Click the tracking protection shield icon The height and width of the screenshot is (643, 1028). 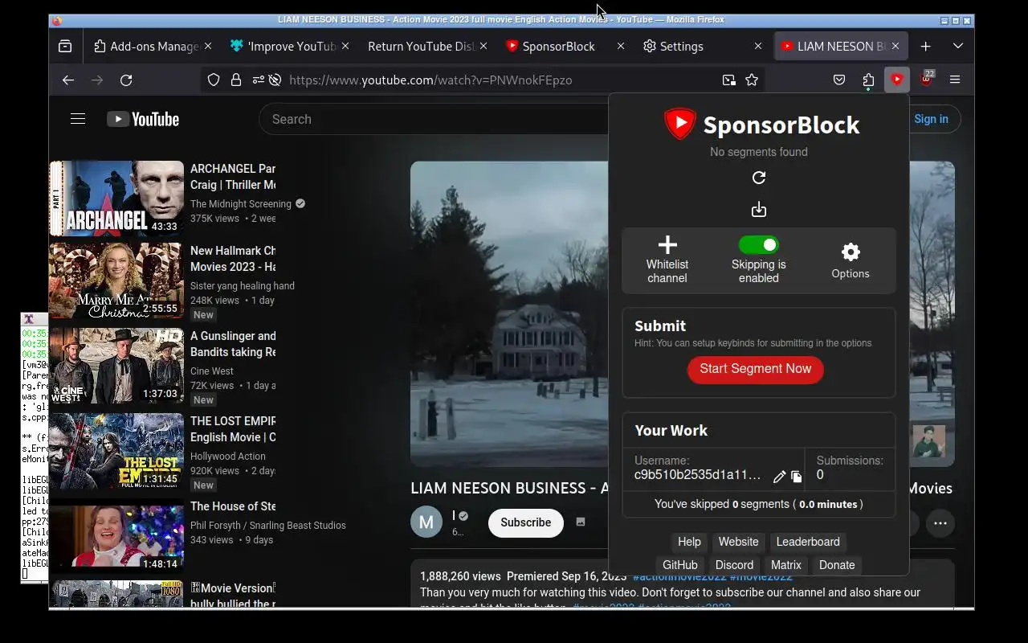point(214,80)
